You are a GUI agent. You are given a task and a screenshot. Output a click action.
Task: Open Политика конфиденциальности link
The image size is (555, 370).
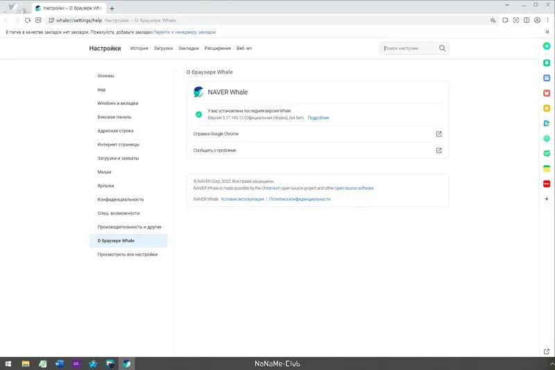tap(300, 199)
